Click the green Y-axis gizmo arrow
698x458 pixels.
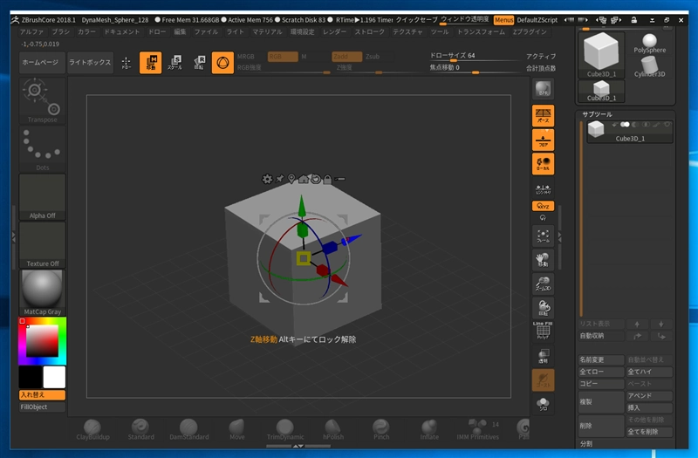tap(302, 206)
